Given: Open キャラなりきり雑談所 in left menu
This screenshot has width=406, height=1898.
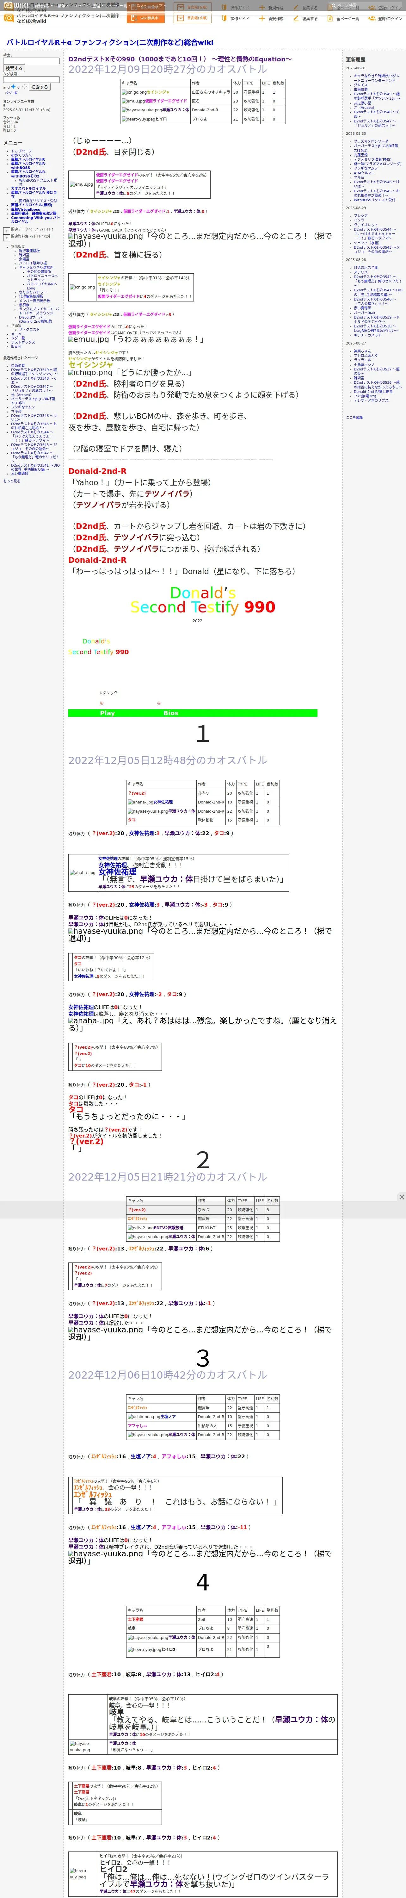Looking at the screenshot, I should coord(36,267).
